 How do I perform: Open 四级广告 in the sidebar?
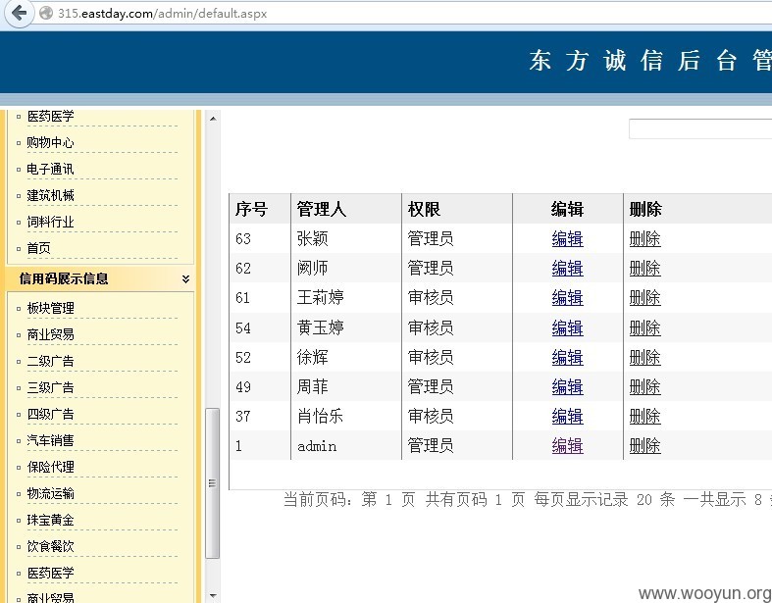(50, 414)
